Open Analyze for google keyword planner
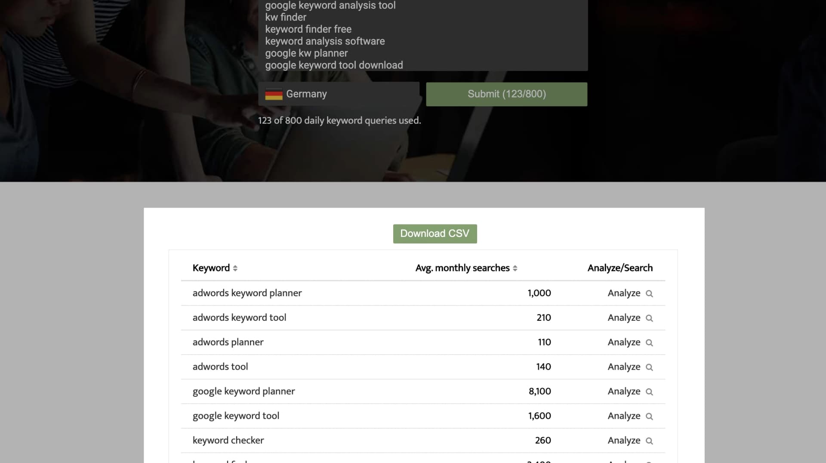826x463 pixels. (624, 391)
